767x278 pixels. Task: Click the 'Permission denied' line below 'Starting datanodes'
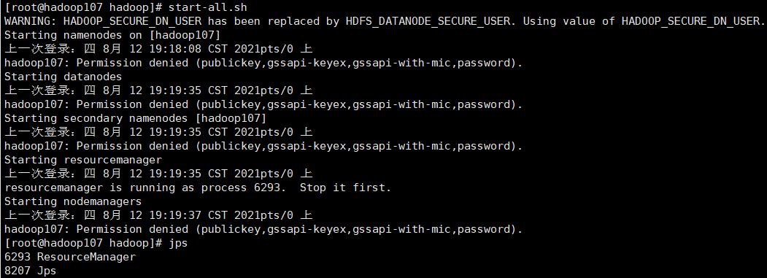coord(263,104)
